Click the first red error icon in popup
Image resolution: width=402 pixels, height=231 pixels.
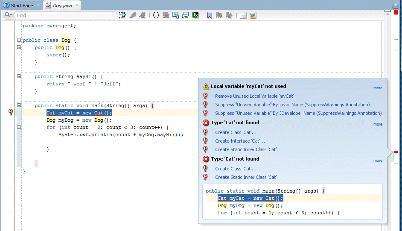pyautogui.click(x=206, y=123)
